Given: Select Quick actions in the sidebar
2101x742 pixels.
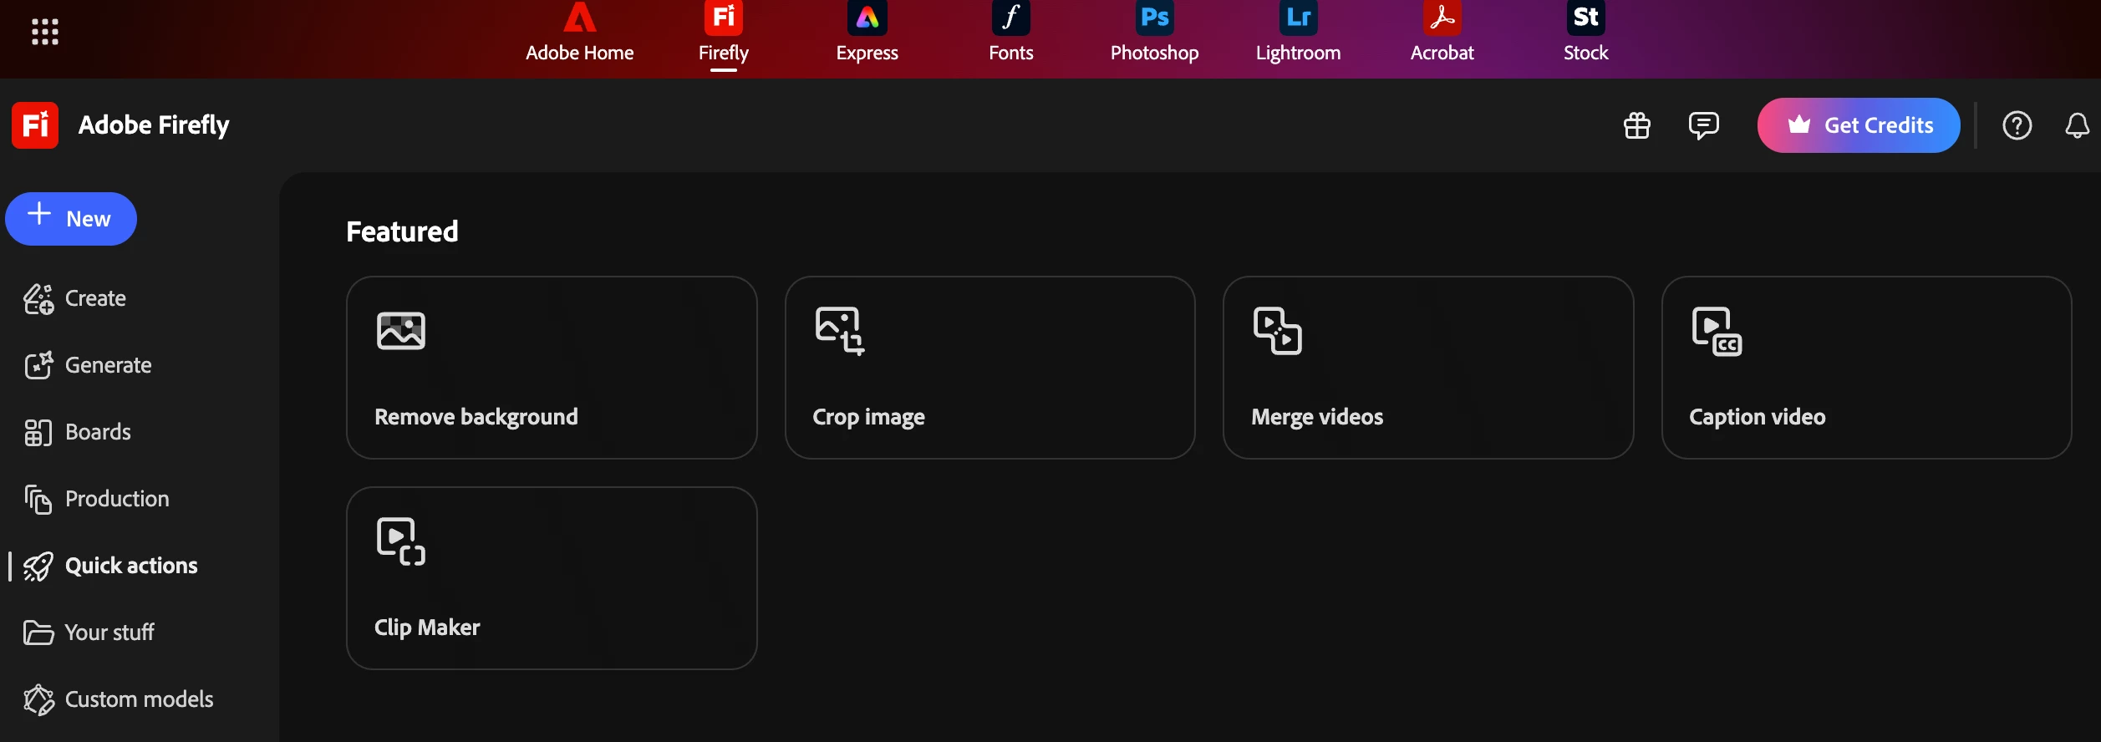Looking at the screenshot, I should [x=110, y=566].
